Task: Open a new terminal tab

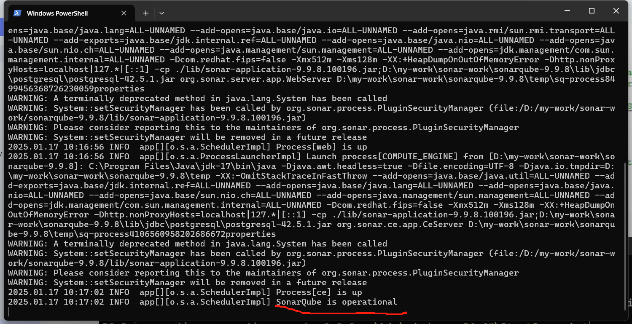Action: (x=146, y=13)
